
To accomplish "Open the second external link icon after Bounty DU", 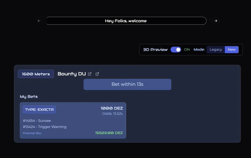I will (x=97, y=74).
